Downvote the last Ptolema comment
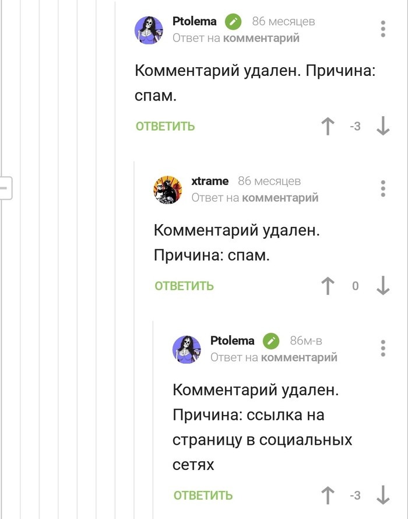This screenshot has width=408, height=519. (x=383, y=496)
